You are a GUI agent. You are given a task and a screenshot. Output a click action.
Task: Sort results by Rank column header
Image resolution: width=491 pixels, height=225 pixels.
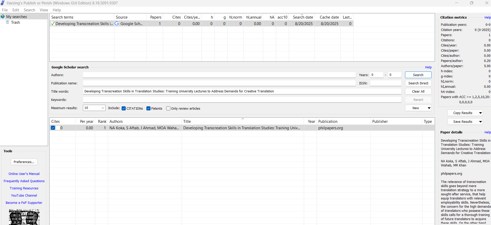[102, 121]
